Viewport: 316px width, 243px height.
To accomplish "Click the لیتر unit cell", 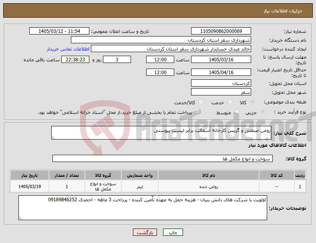I will coord(140,186).
